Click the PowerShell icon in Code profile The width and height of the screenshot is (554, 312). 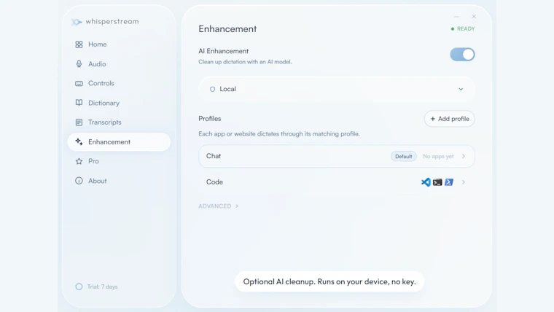(x=449, y=182)
